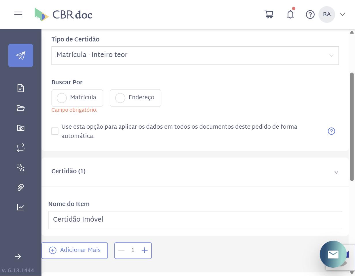Open the folder with eye icon in sidebar

click(21, 128)
